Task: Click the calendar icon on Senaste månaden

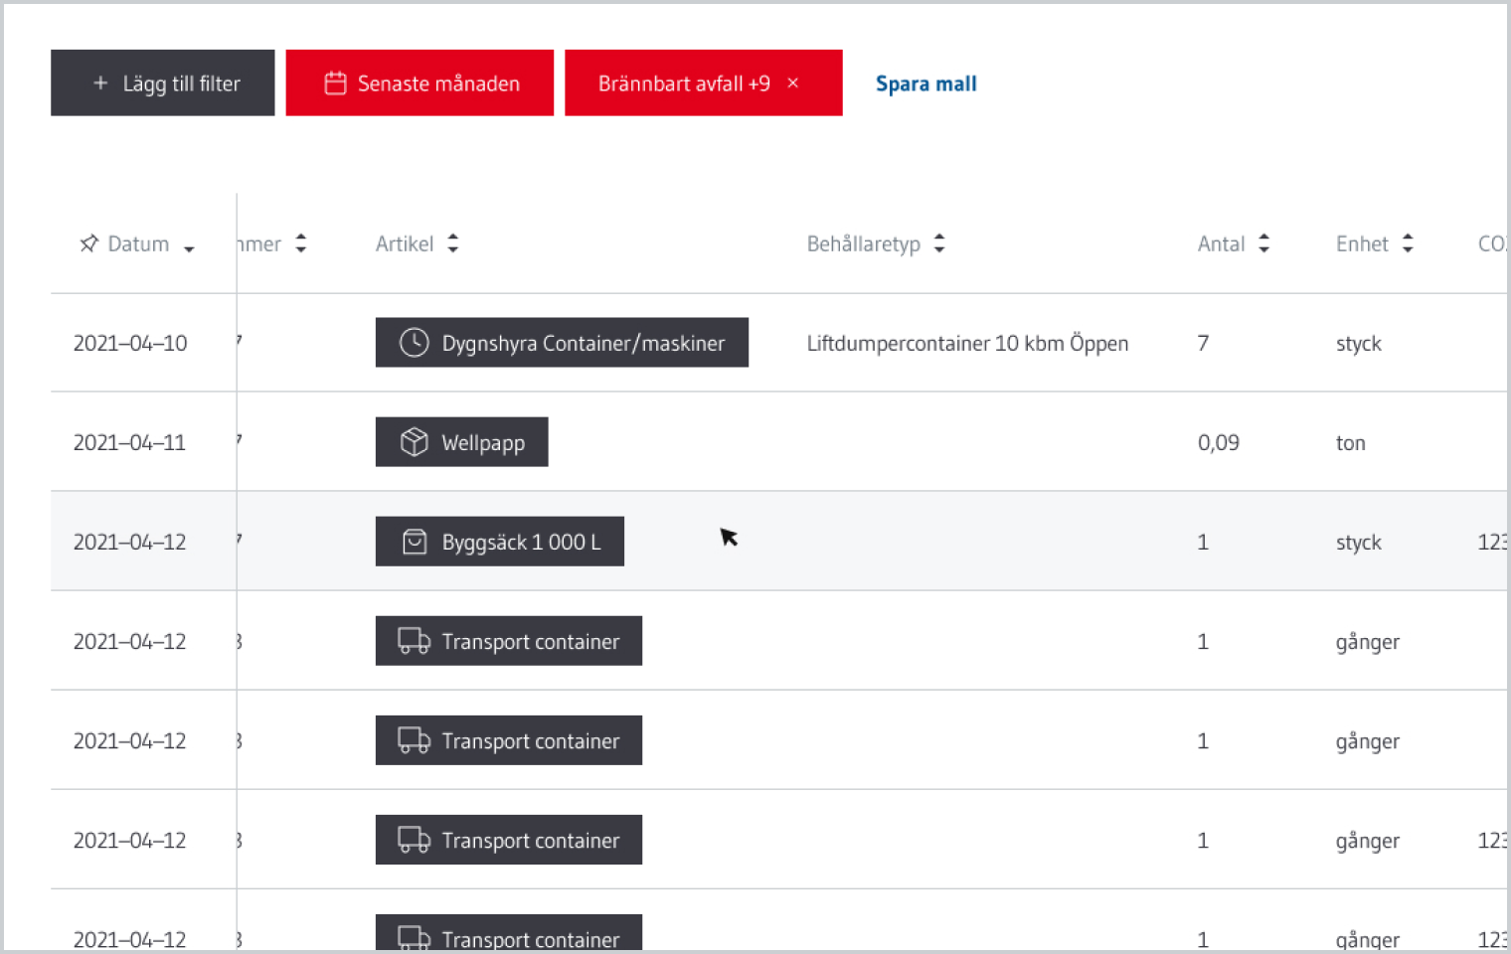Action: click(x=335, y=83)
